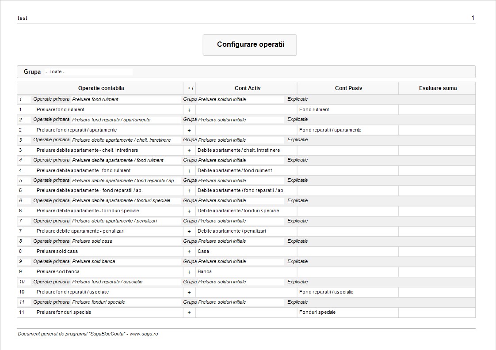Click the 'Preluare sod banca' detail row text
This screenshot has width=496, height=350.
click(58, 271)
